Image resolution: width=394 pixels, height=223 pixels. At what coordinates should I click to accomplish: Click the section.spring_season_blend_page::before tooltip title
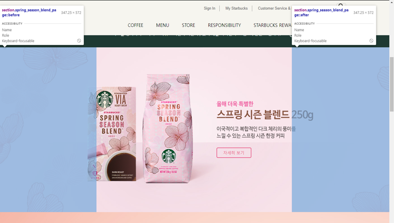(29, 12)
